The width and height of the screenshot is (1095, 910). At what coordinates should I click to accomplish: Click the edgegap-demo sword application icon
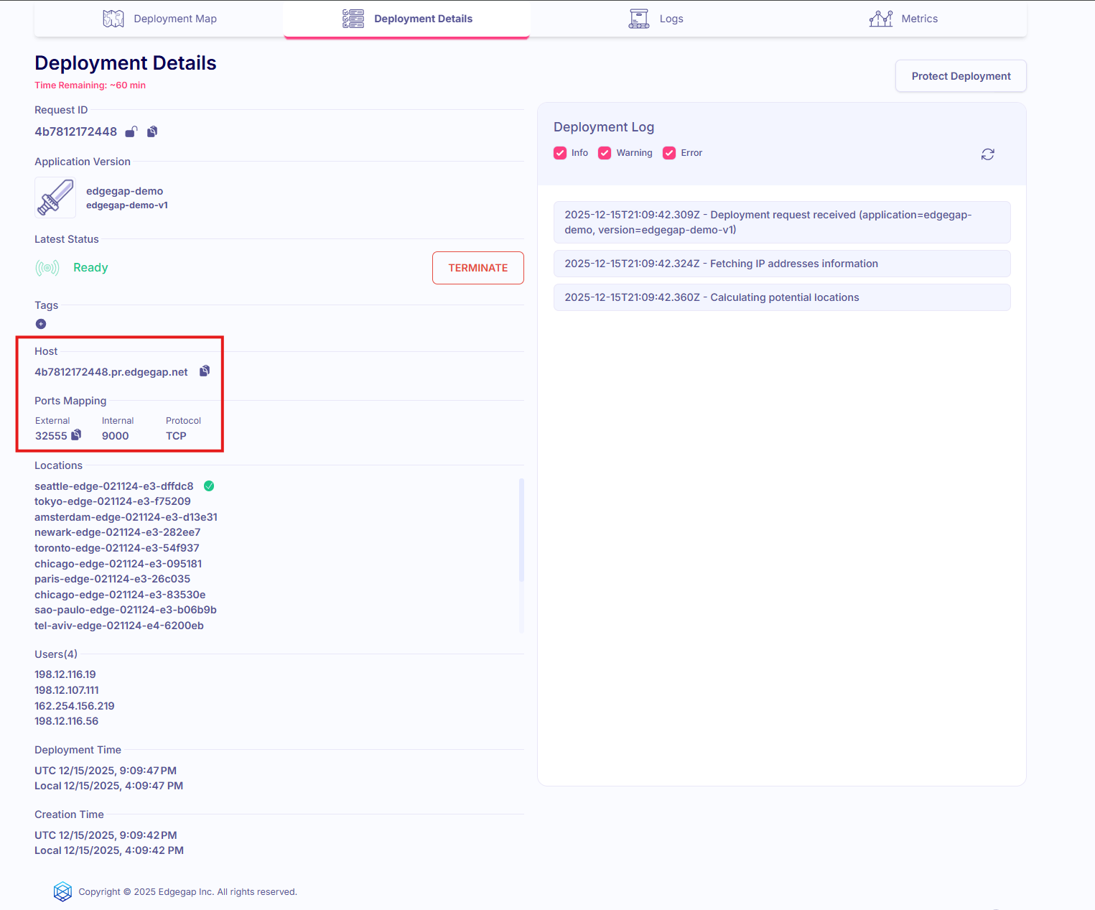(x=55, y=198)
